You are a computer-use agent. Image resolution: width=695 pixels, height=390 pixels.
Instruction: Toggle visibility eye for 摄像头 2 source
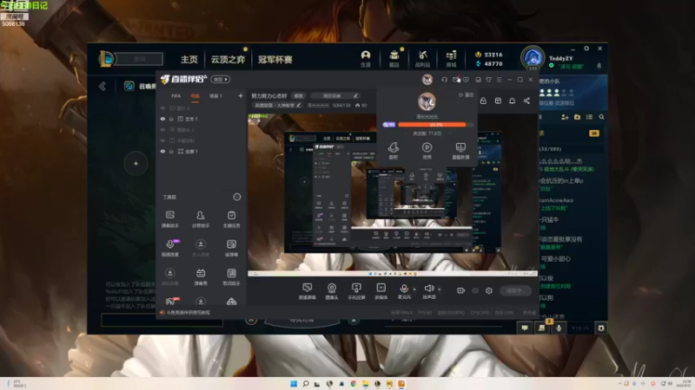click(162, 129)
